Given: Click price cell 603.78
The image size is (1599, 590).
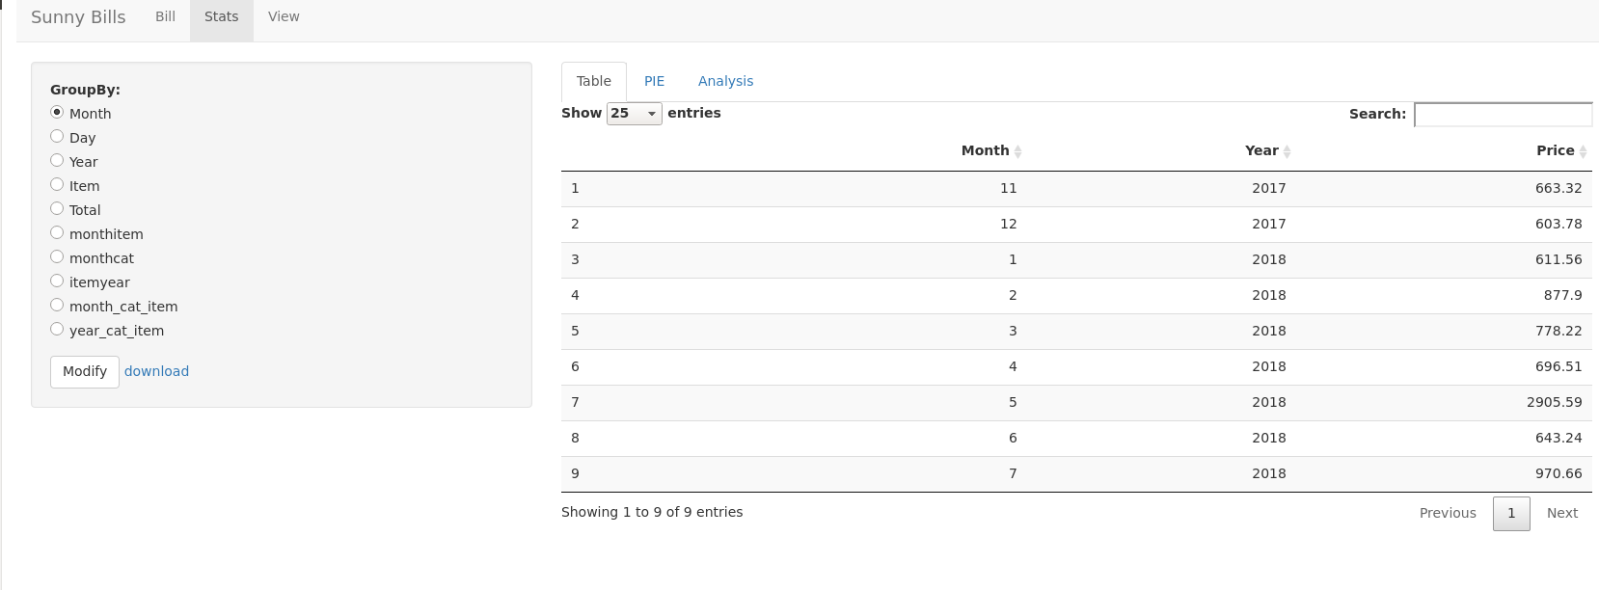Looking at the screenshot, I should 1558,224.
